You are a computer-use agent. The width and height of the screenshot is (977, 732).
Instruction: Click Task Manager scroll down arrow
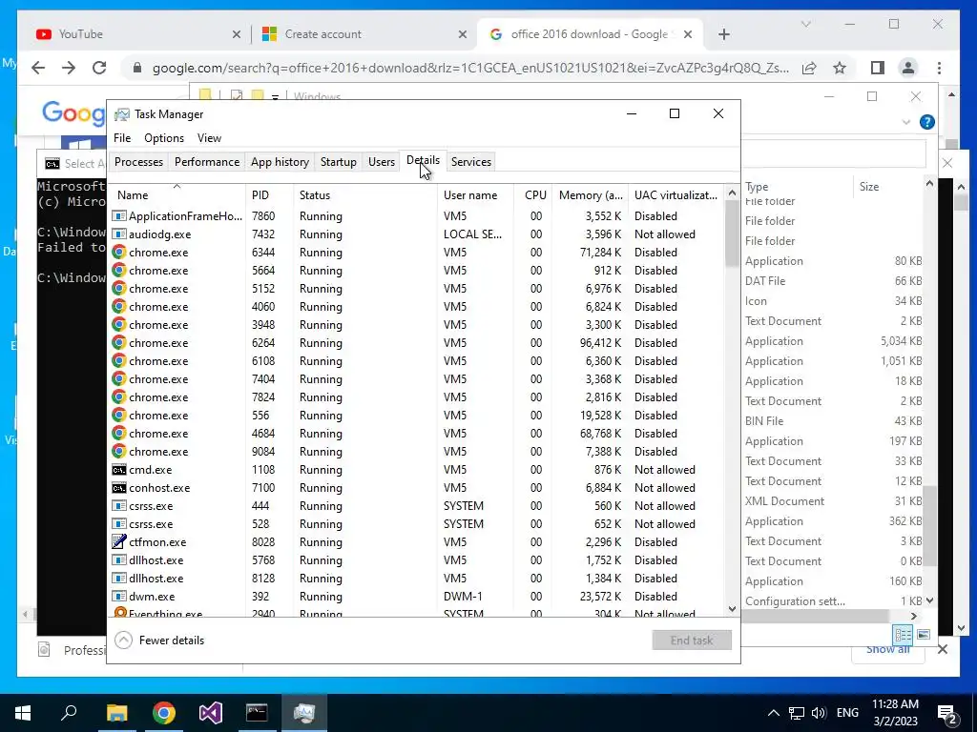(732, 609)
